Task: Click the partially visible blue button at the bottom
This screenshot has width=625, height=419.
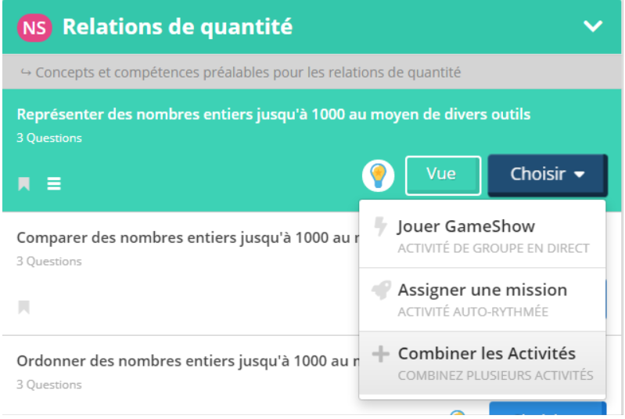Action: pyautogui.click(x=548, y=409)
